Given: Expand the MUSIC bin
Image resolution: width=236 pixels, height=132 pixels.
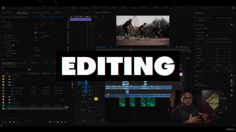Looking at the screenshot, I should [7, 79].
